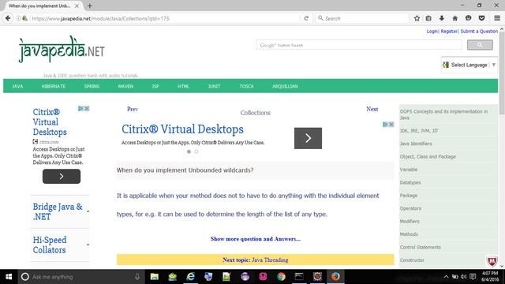This screenshot has height=284, width=505.
Task: Bookmark this page with the star icon
Action: [x=417, y=18]
